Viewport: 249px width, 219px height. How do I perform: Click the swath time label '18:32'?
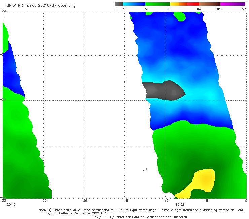pos(180,205)
